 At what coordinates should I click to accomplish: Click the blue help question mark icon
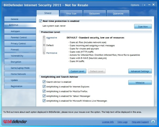point(153,122)
